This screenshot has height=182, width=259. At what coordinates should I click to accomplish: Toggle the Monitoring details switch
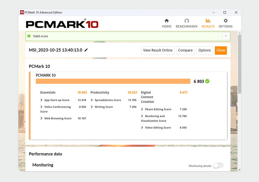(x=218, y=165)
